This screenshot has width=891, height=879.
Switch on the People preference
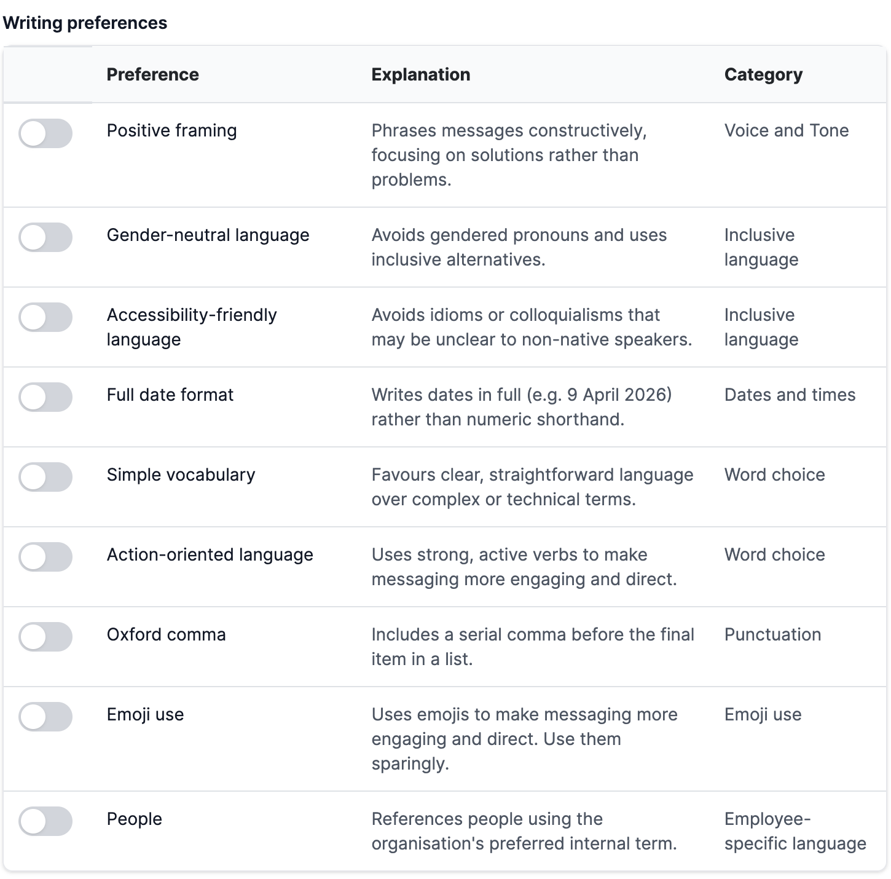click(45, 821)
